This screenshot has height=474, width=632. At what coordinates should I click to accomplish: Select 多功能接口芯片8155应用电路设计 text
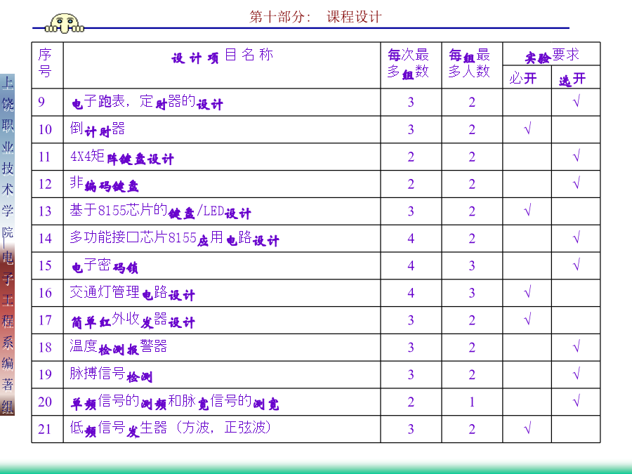174,239
